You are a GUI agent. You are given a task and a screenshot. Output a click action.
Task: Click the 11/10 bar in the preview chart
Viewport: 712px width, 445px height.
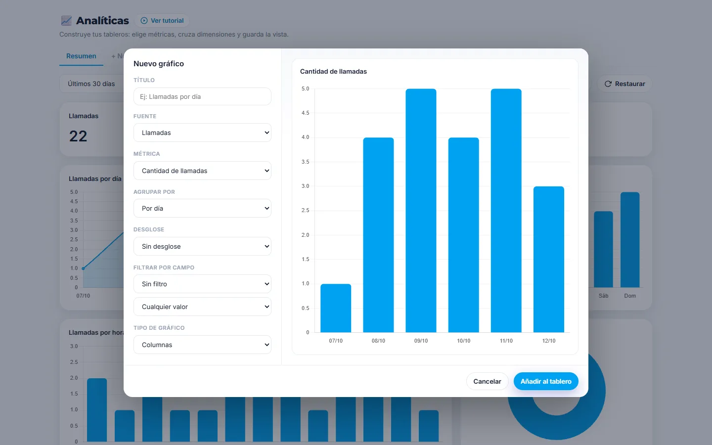tap(506, 211)
